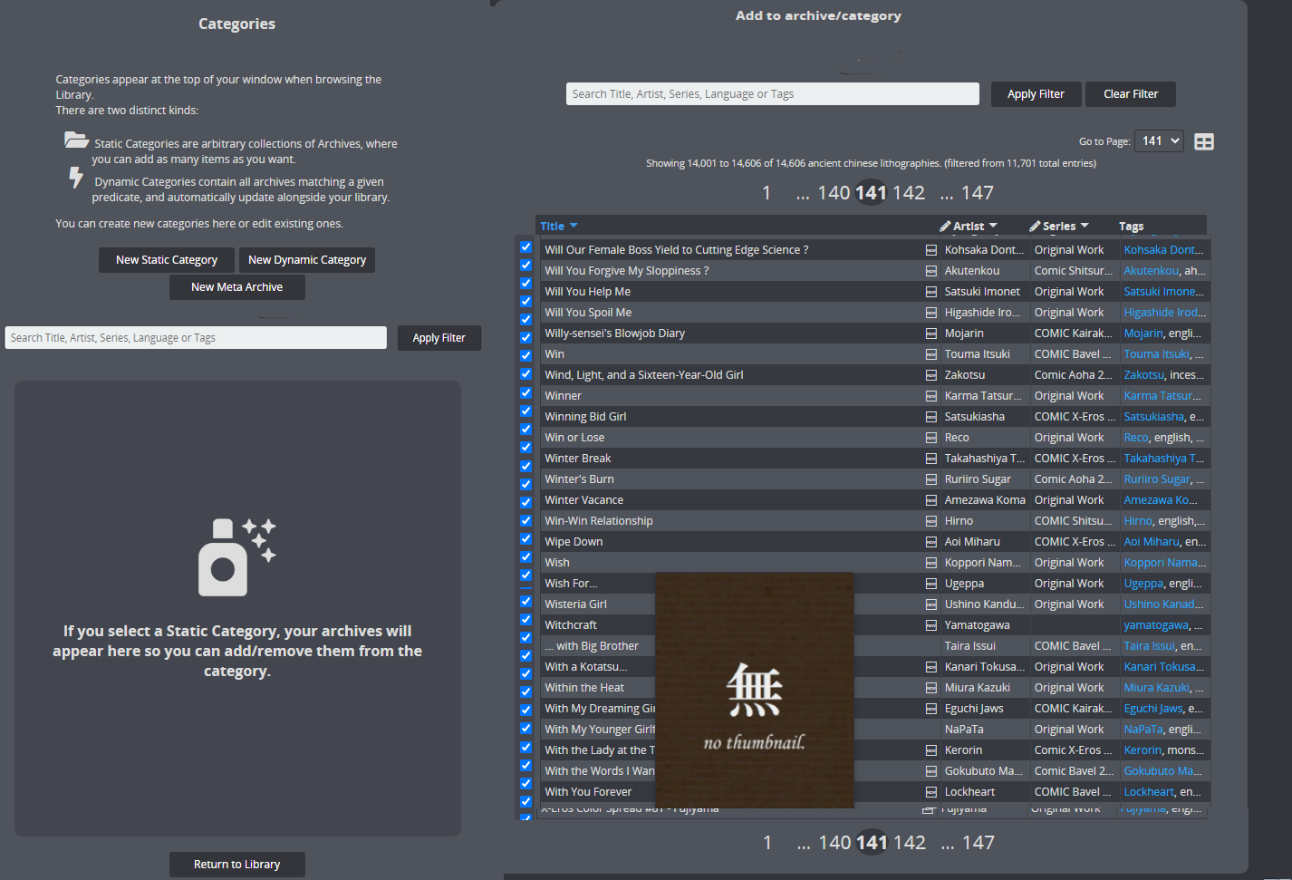Click the Return to Library button

click(236, 864)
